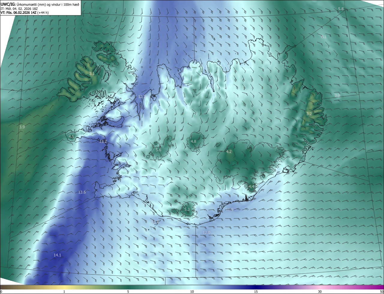Click the 14.1 value label
This screenshot has height=294, width=384.
[57, 255]
